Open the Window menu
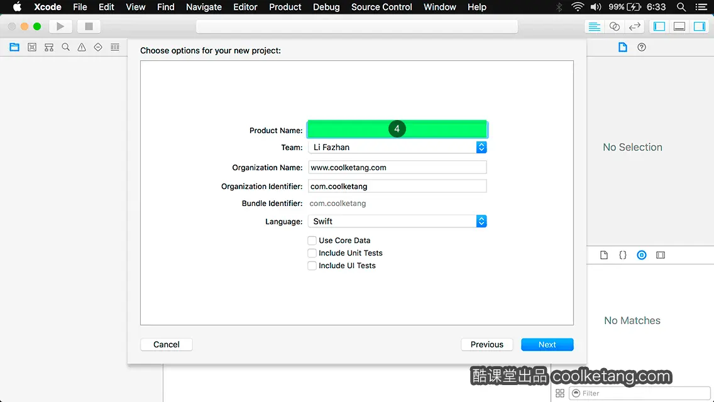 439,7
